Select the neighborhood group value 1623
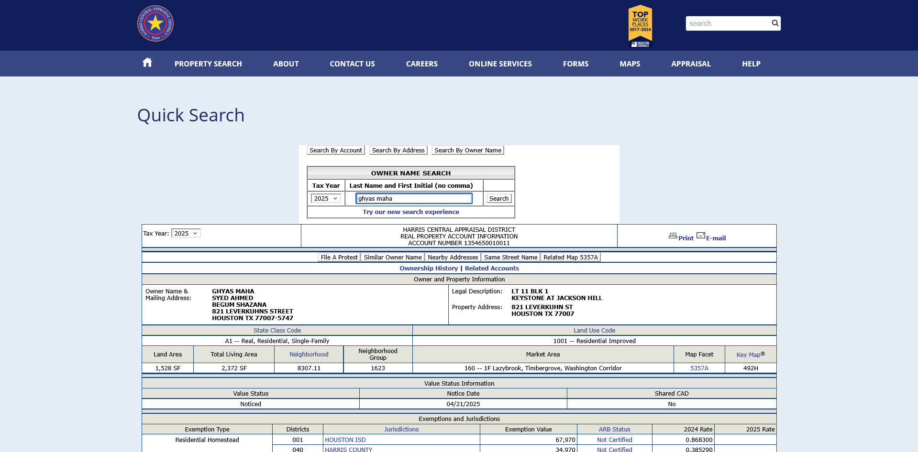This screenshot has height=452, width=918. point(378,368)
